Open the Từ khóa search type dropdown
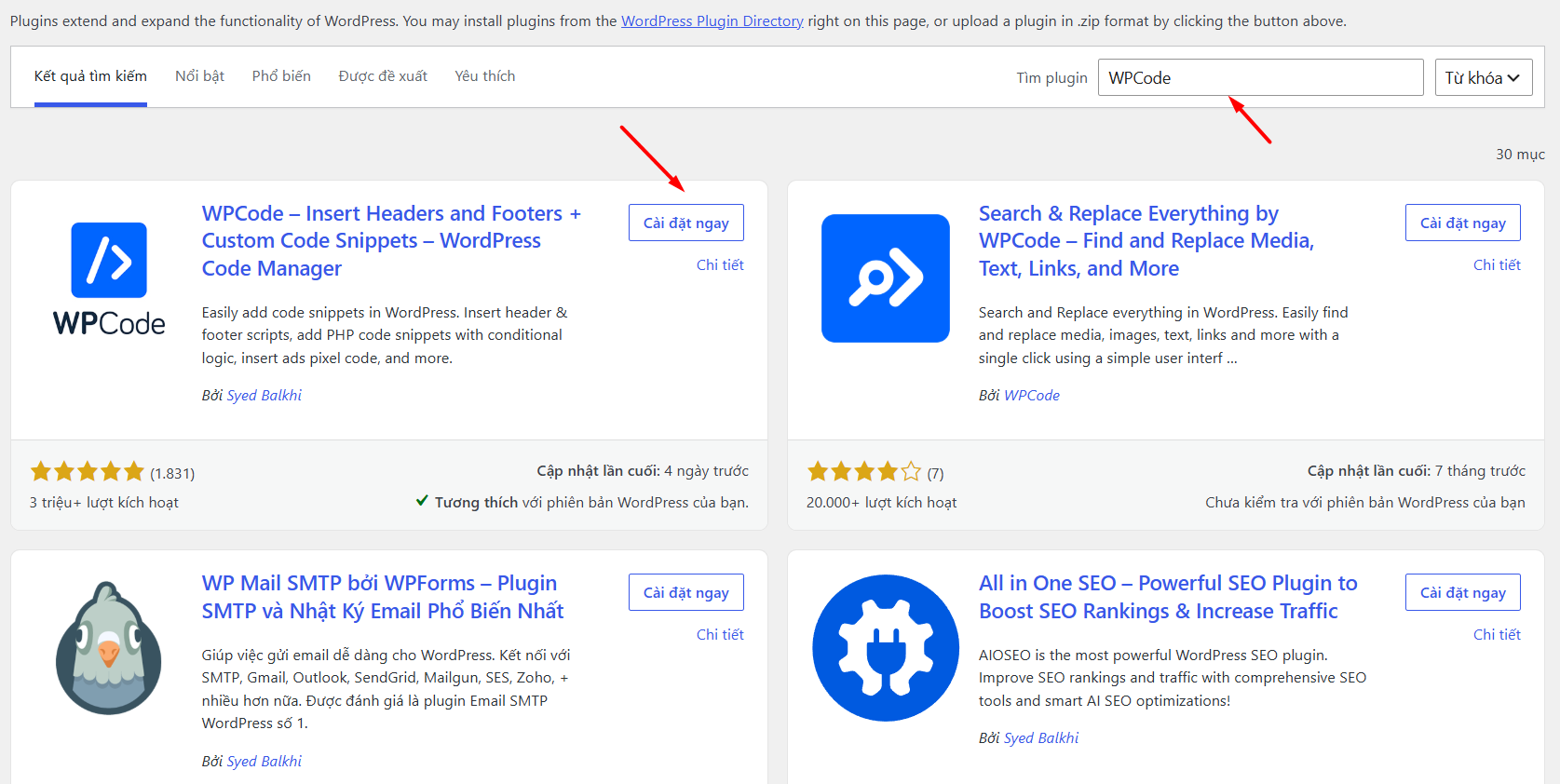Screen dimensions: 1560x784 (1483, 77)
